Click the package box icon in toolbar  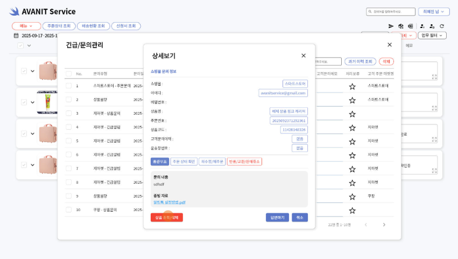click(400, 26)
